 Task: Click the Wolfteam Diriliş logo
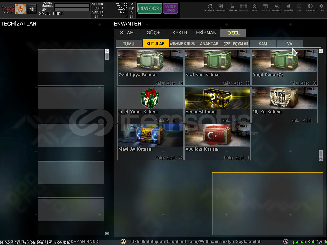[8, 9]
